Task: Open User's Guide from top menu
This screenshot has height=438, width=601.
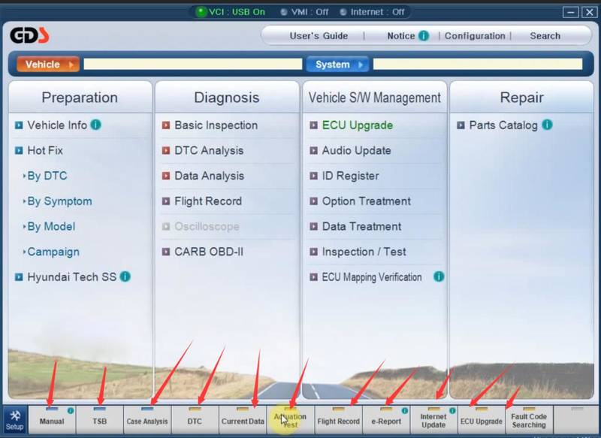Action: click(319, 36)
